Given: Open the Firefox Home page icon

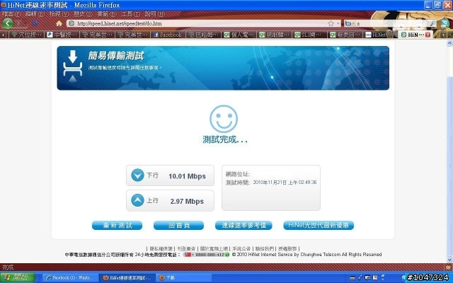Looking at the screenshot, I should coord(59,23).
